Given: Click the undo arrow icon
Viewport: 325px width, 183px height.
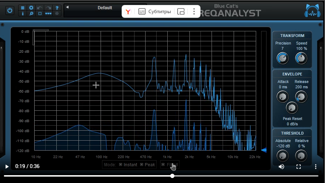Looking at the screenshot, I should coord(40,8).
